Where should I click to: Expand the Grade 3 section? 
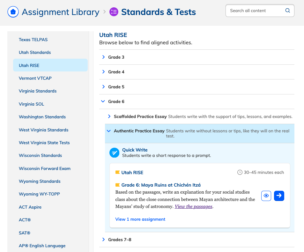(197, 57)
